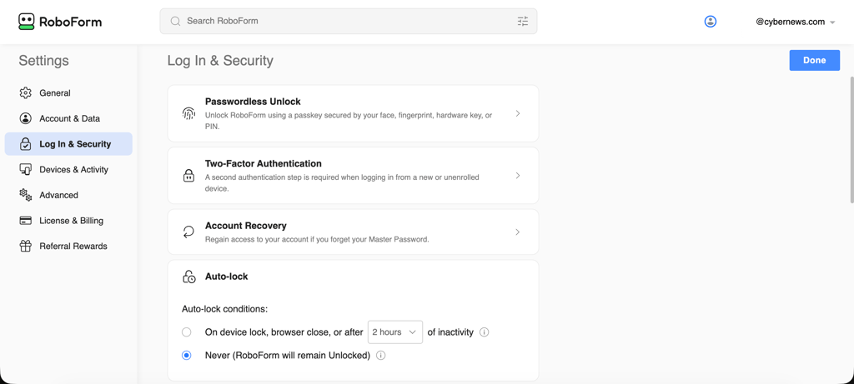Click the search magnifier icon

pyautogui.click(x=175, y=21)
